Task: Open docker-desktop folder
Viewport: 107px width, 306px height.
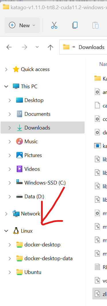Action: click(x=42, y=245)
